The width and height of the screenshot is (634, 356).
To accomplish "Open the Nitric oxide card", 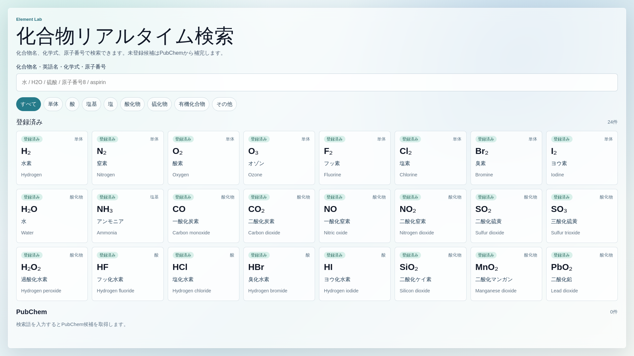I will pyautogui.click(x=355, y=216).
